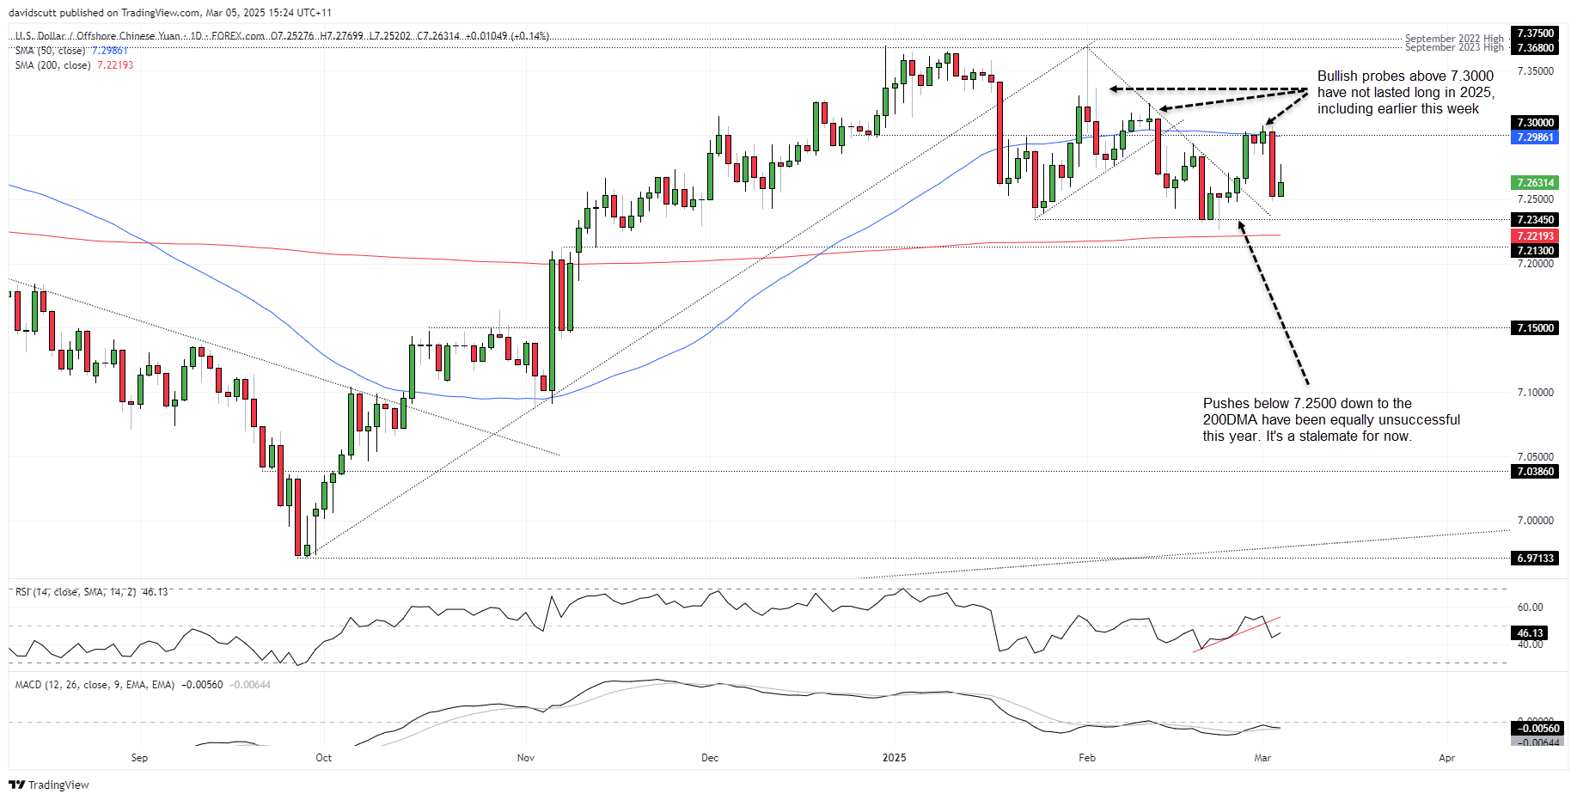Click the Mar label on the time axis
The image size is (1577, 800).
1262,758
